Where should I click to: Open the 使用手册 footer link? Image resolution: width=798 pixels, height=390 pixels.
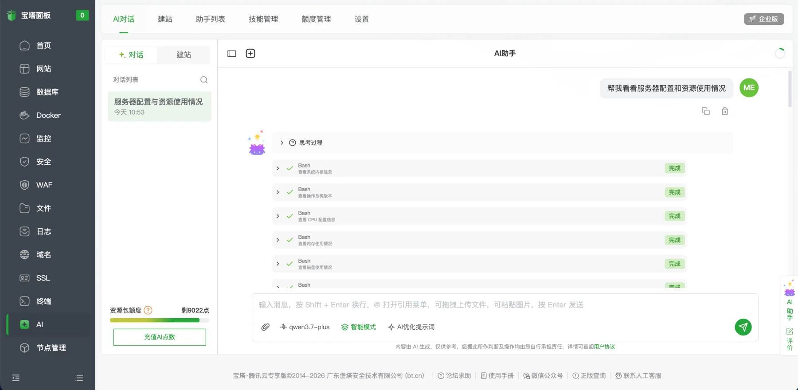[x=497, y=375]
